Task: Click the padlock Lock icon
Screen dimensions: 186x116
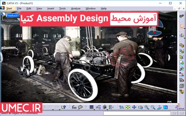Action: click(105, 107)
